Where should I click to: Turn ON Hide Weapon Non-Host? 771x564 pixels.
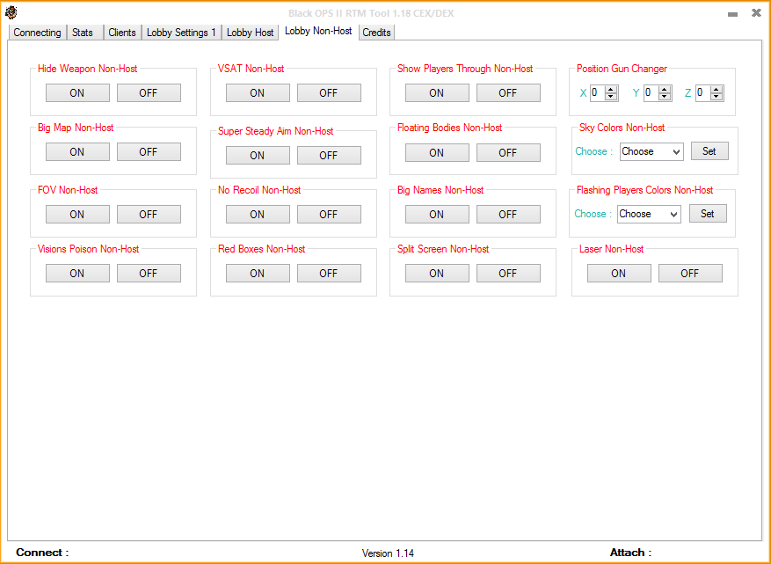click(77, 93)
